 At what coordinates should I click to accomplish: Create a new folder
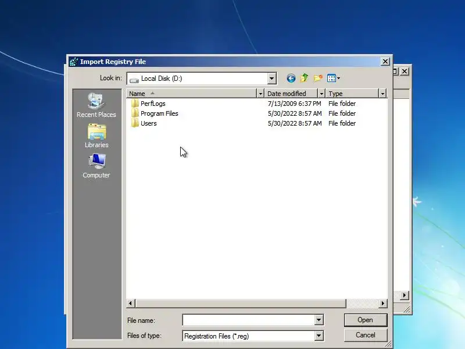(x=318, y=78)
